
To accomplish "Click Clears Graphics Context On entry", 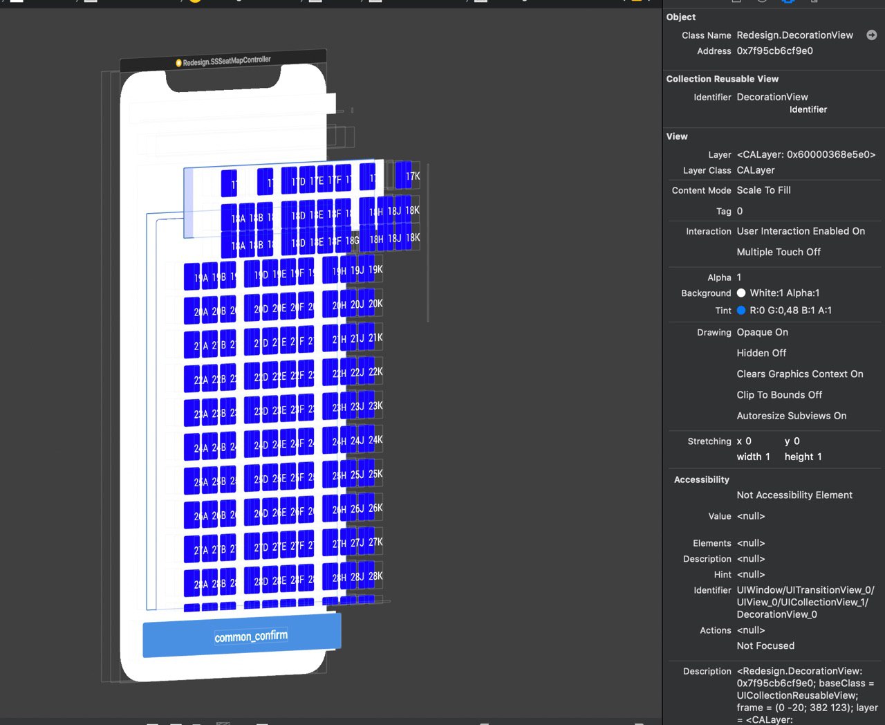I will tap(800, 374).
